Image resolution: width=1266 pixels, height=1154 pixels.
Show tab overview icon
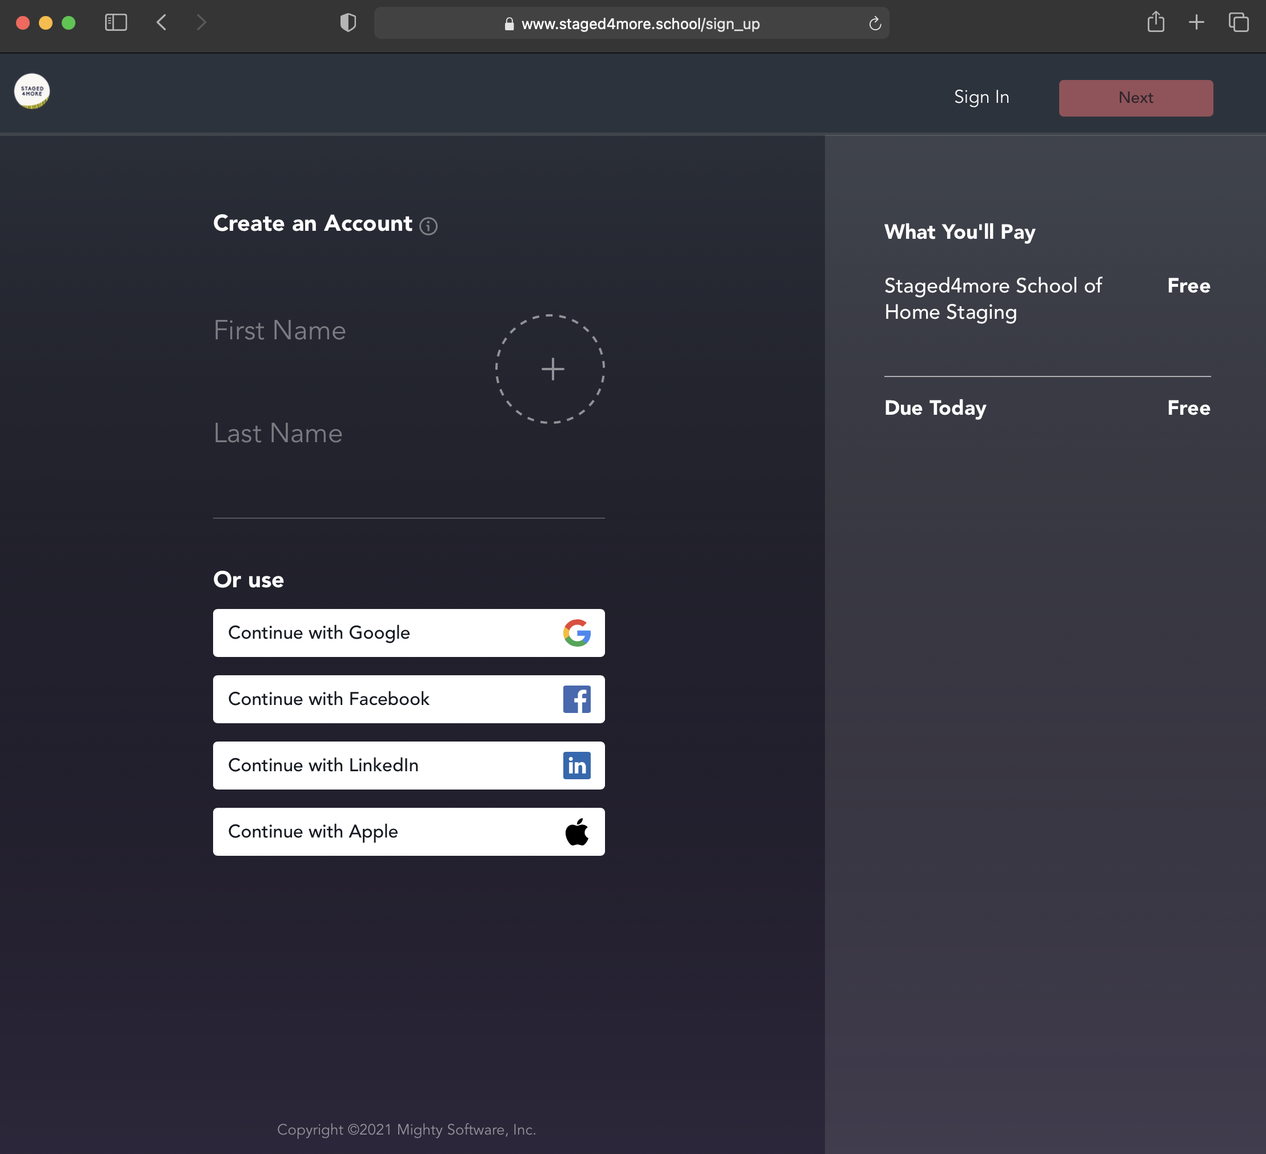click(x=1239, y=23)
